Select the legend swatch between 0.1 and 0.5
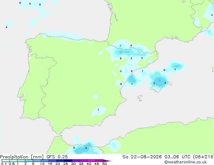The width and height of the screenshot is (214, 165). click(6, 161)
